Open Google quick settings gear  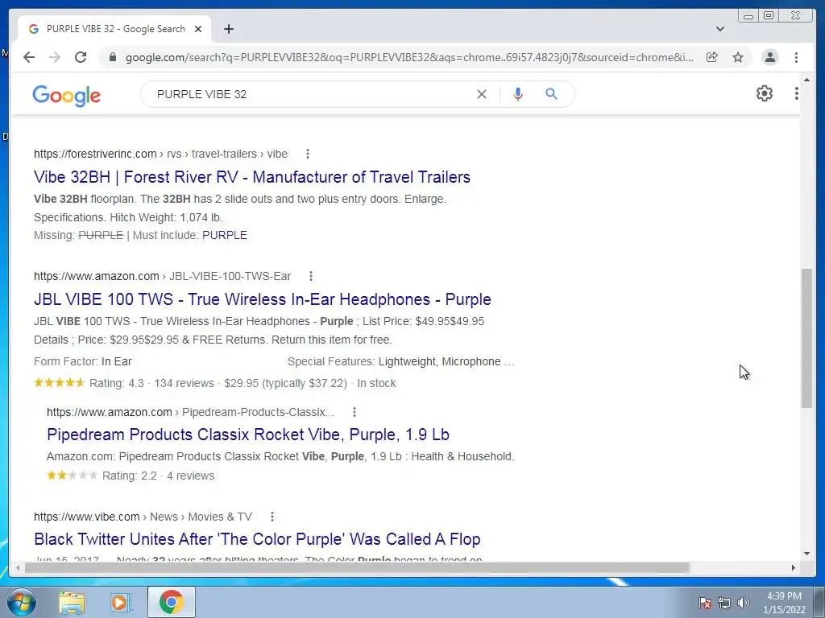point(765,93)
